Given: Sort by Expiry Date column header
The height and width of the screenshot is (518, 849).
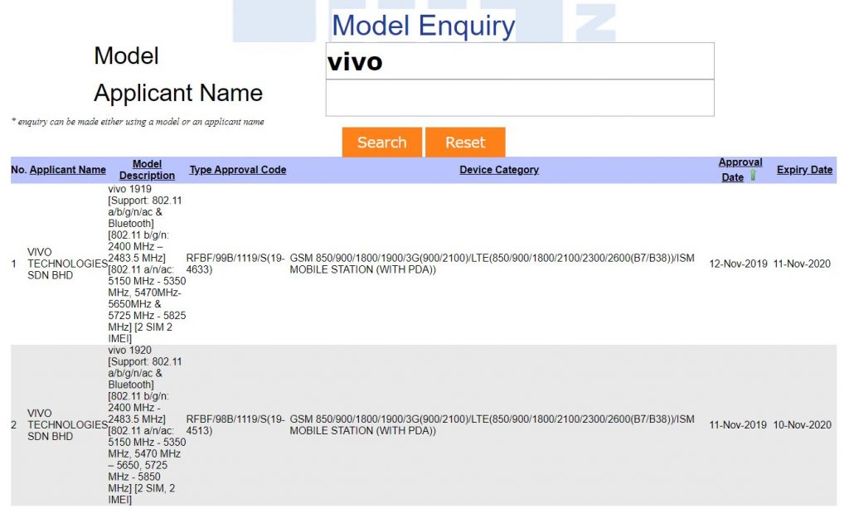Looking at the screenshot, I should tap(804, 170).
